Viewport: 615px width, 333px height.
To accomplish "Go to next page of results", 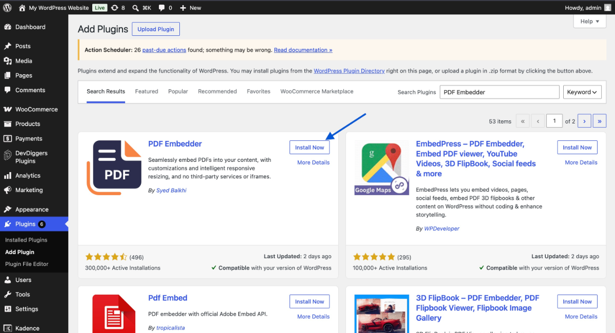I will point(584,121).
